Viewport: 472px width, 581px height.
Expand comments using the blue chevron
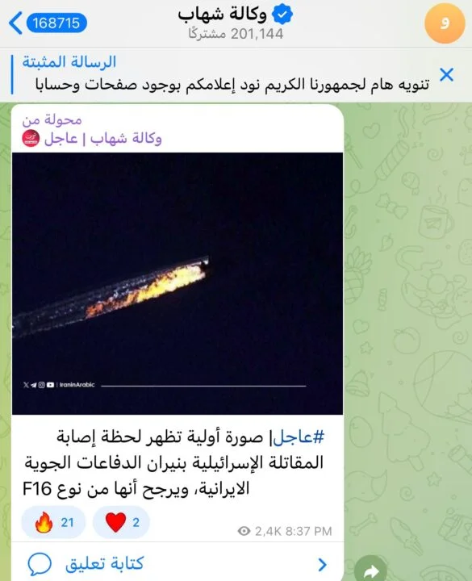(x=322, y=564)
